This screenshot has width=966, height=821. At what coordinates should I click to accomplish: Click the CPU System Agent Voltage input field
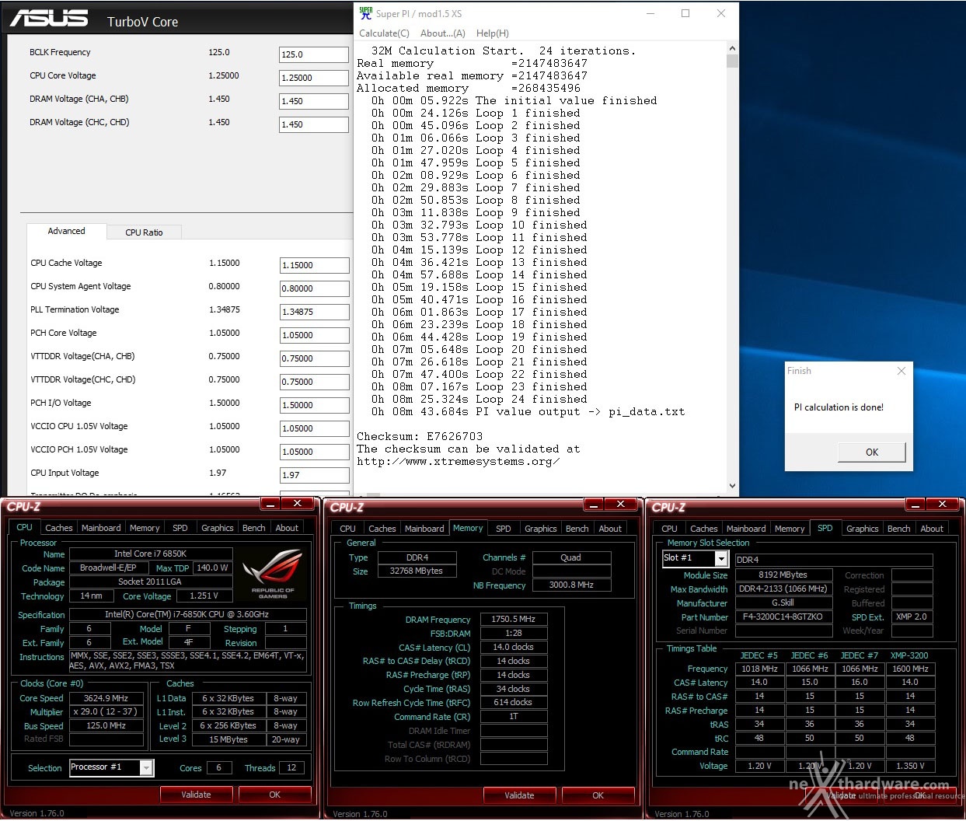click(314, 288)
